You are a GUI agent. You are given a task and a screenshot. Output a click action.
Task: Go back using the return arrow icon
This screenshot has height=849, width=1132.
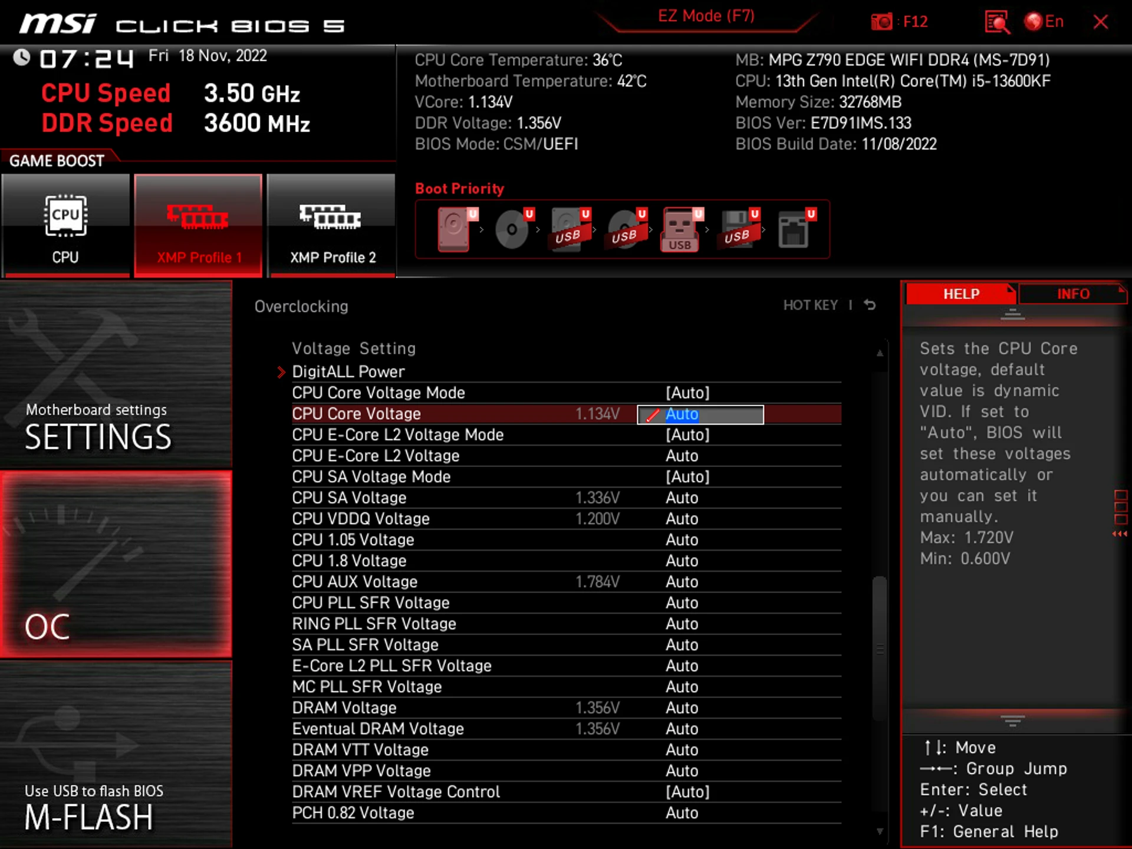pyautogui.click(x=870, y=305)
